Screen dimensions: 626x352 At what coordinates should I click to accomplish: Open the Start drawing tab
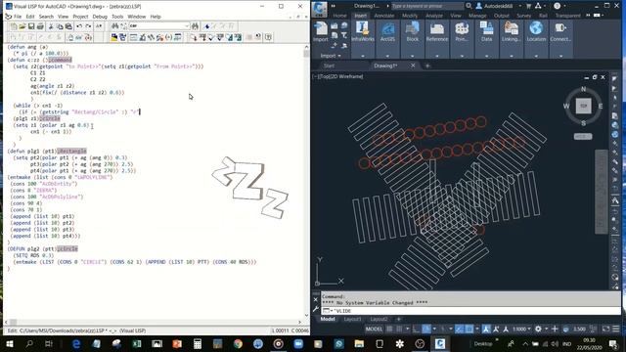[x=329, y=66]
